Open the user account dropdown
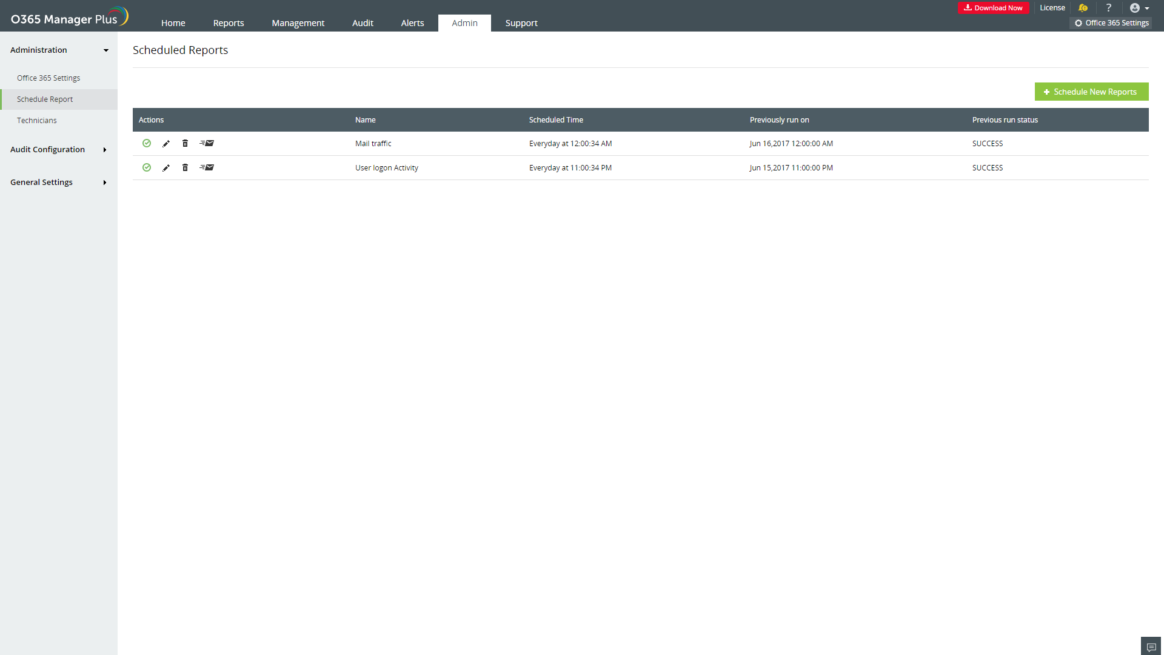Viewport: 1164px width, 655px height. (x=1139, y=8)
